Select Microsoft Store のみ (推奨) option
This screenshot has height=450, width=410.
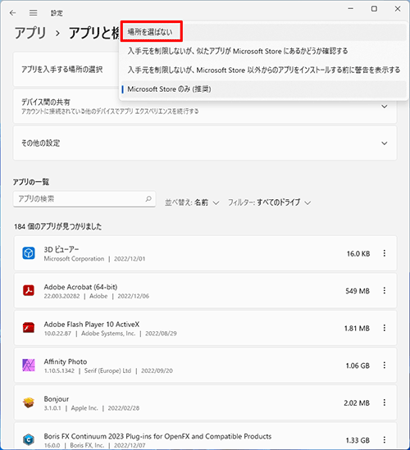263,89
